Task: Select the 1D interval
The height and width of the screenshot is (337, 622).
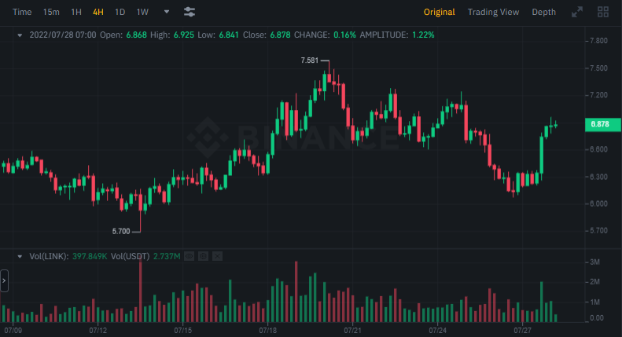Action: click(120, 12)
